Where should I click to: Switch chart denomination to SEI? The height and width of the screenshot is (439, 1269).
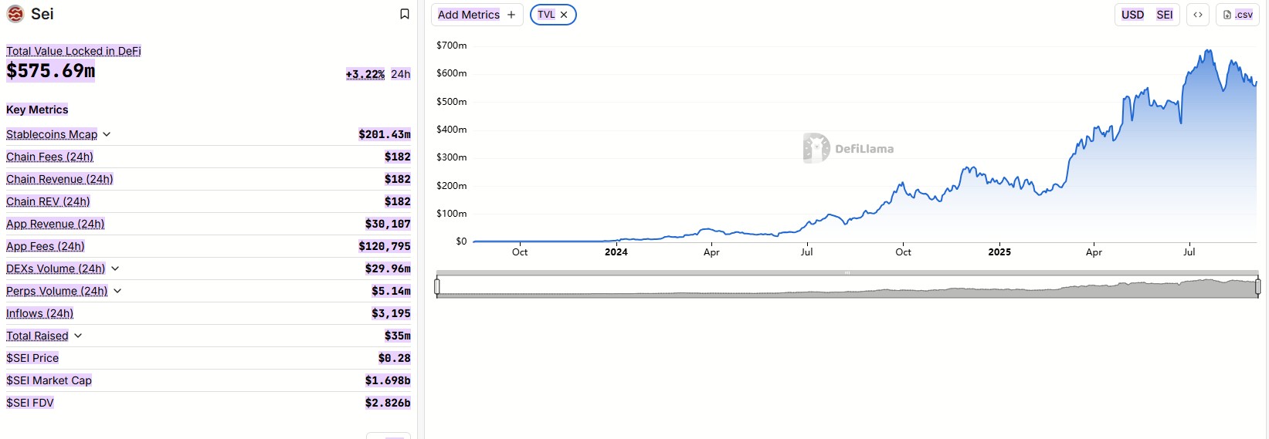click(1164, 15)
